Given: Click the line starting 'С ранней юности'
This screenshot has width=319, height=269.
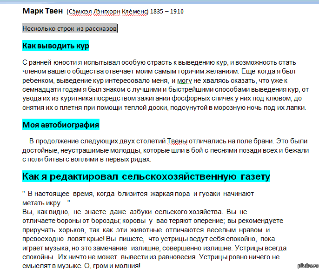Looking at the screenshot, I should coord(159,62).
